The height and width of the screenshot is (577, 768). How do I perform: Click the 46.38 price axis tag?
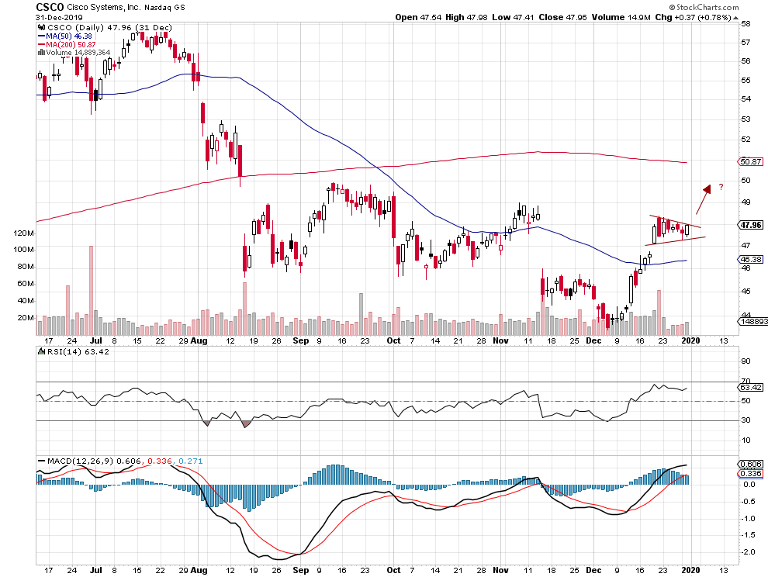click(x=752, y=259)
